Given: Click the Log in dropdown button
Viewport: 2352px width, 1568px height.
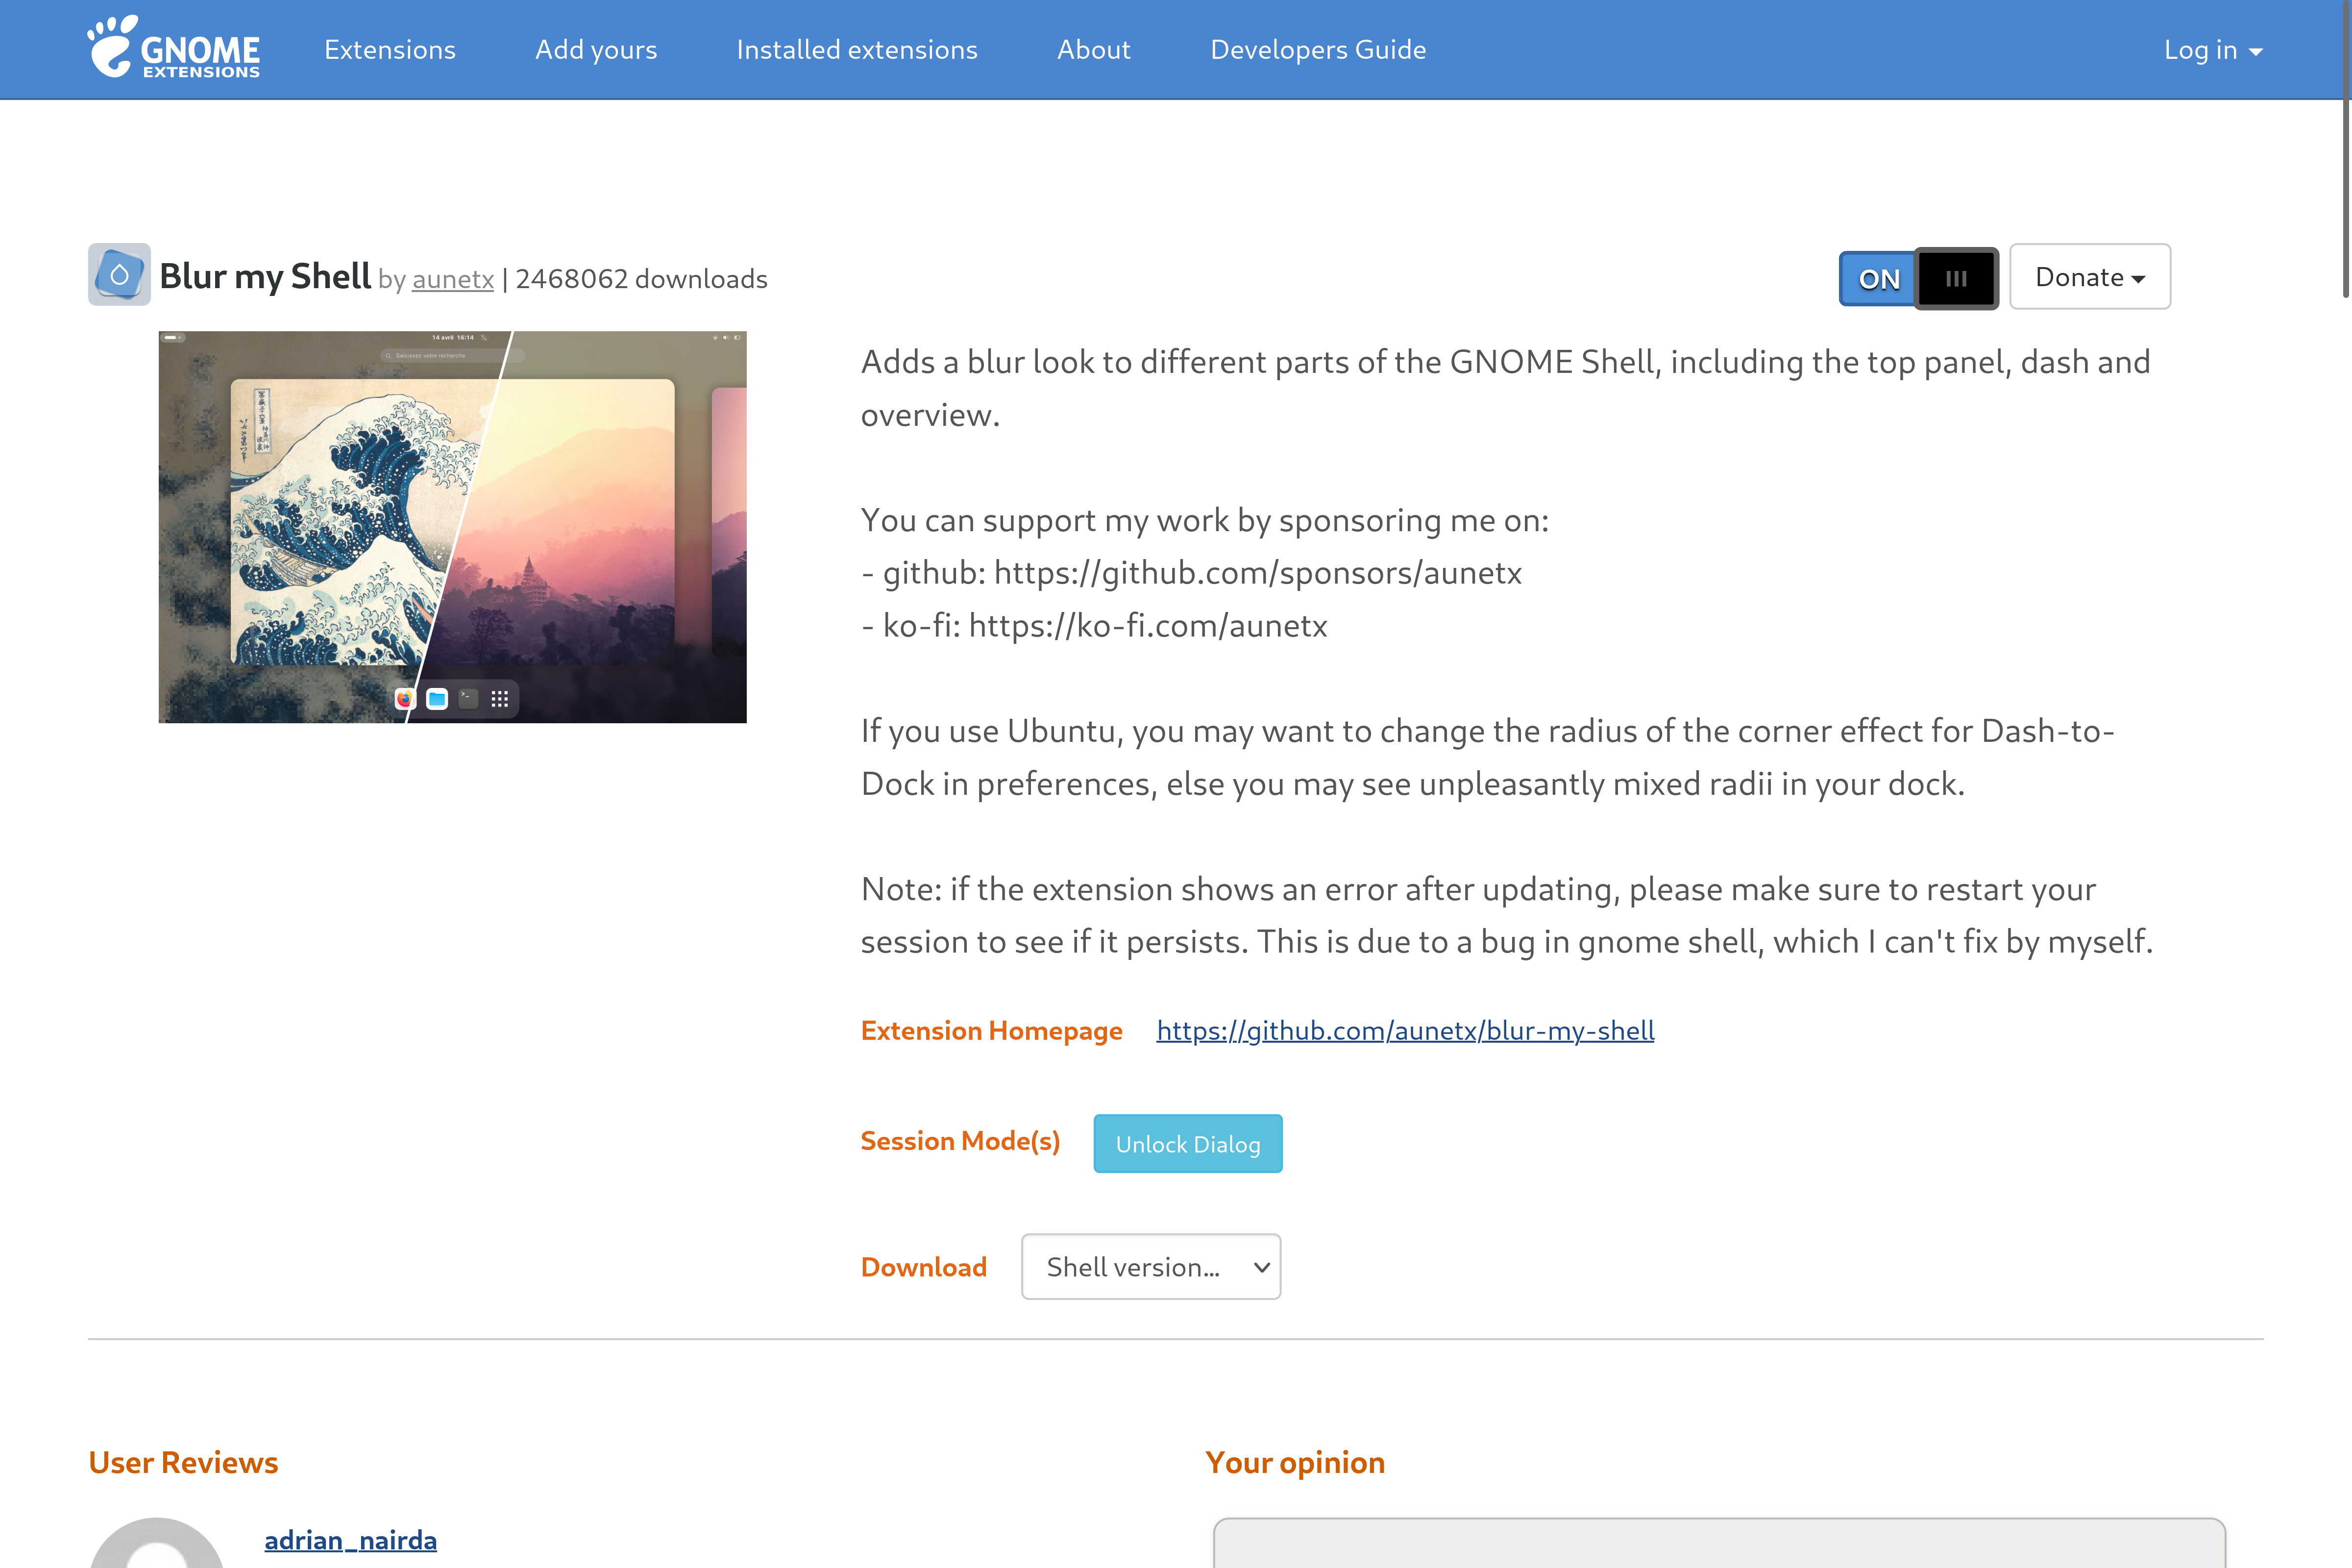Looking at the screenshot, I should [2210, 49].
